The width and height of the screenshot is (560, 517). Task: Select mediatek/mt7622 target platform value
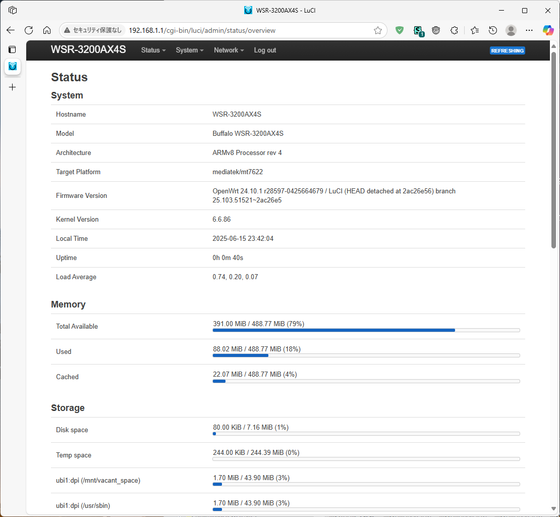point(238,172)
